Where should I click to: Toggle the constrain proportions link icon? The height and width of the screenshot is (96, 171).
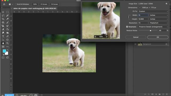(x=129, y=17)
